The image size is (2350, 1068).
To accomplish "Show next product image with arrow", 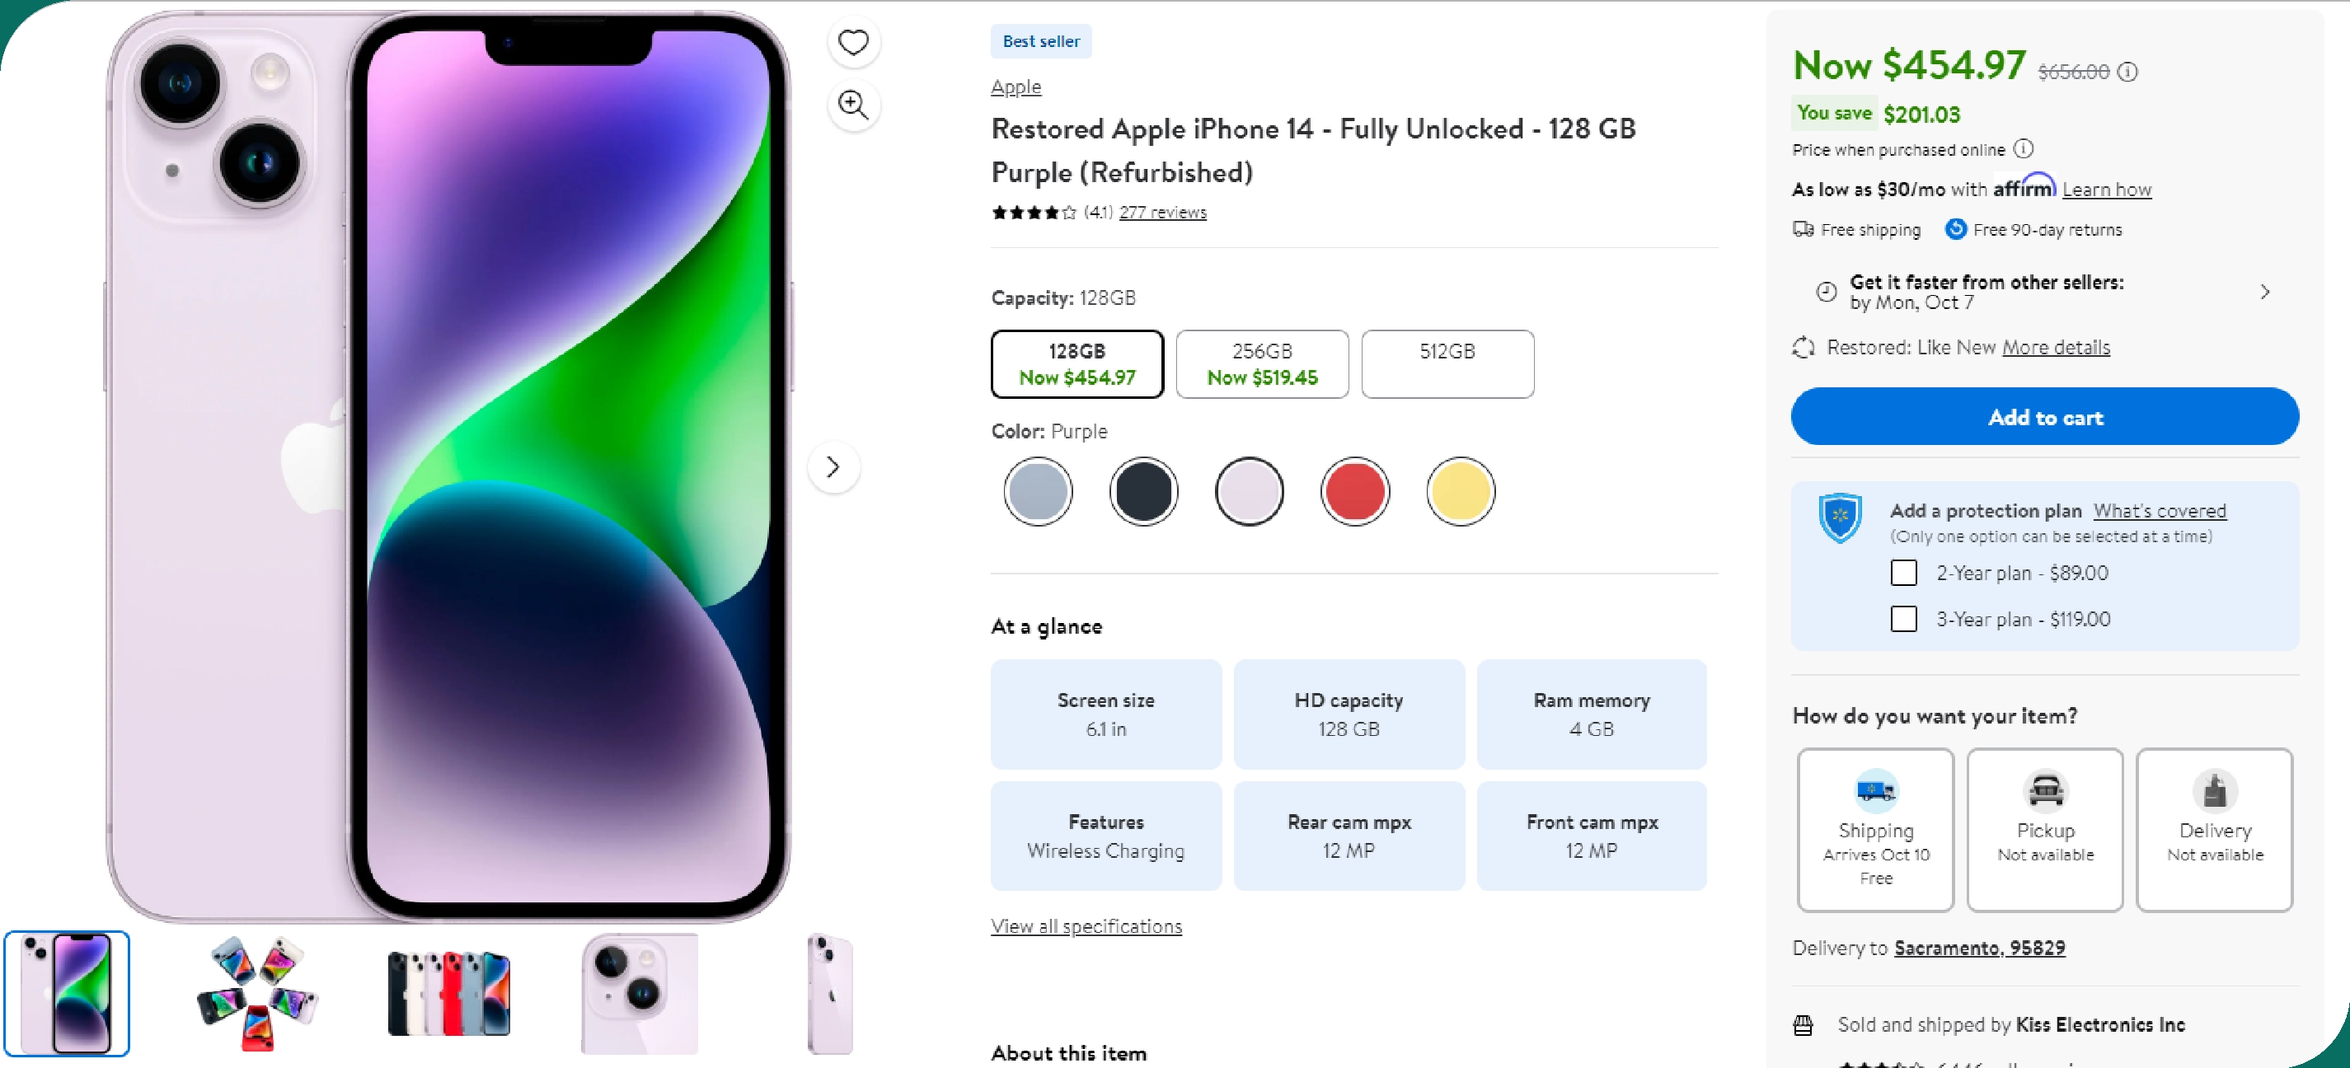I will click(833, 467).
